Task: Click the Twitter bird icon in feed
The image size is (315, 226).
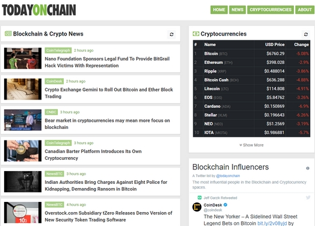Action: pos(308,198)
